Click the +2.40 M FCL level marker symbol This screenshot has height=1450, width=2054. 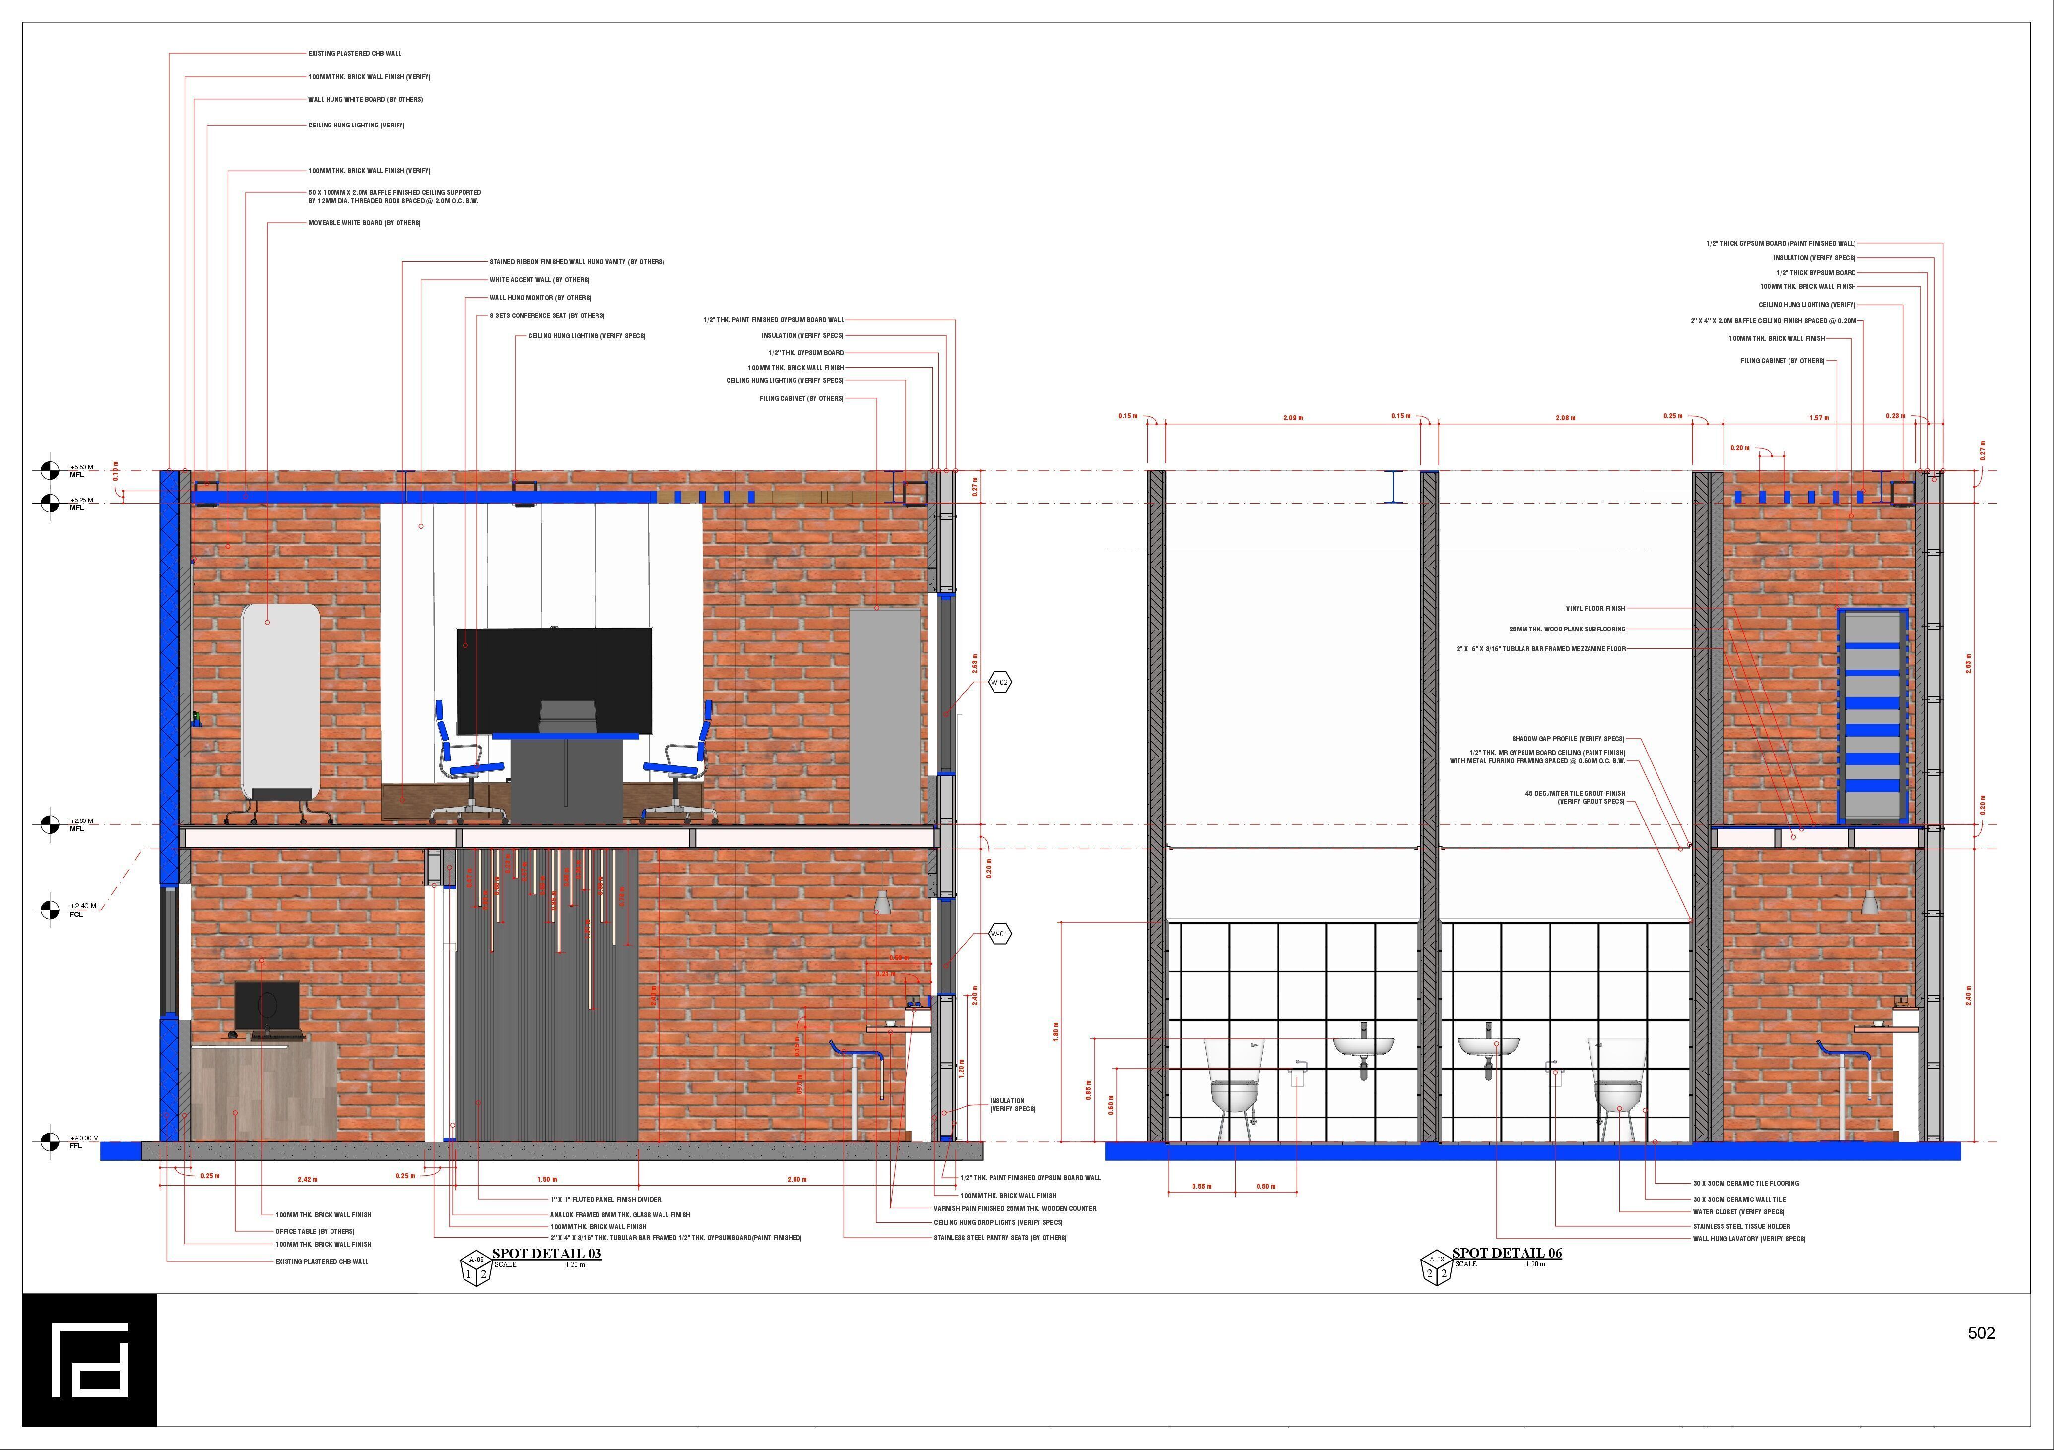(49, 910)
